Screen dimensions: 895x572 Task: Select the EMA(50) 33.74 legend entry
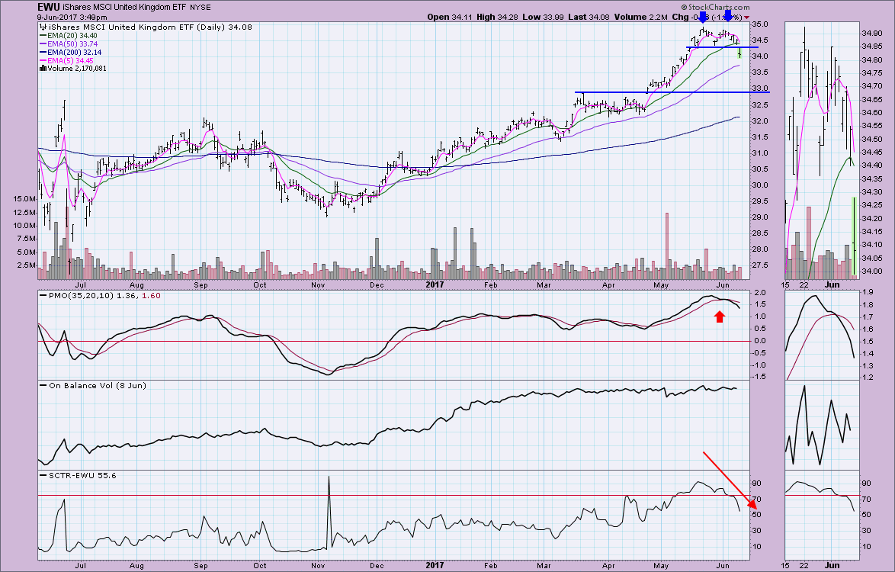point(74,44)
